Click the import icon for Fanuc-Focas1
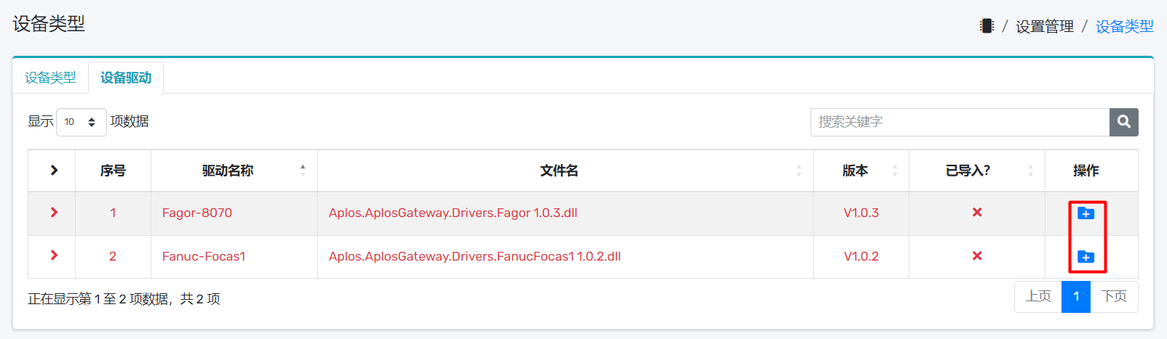1167x339 pixels. (1086, 257)
